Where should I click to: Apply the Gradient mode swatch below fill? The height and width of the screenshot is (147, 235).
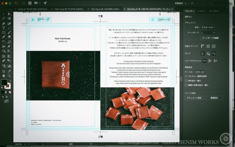click(6, 92)
